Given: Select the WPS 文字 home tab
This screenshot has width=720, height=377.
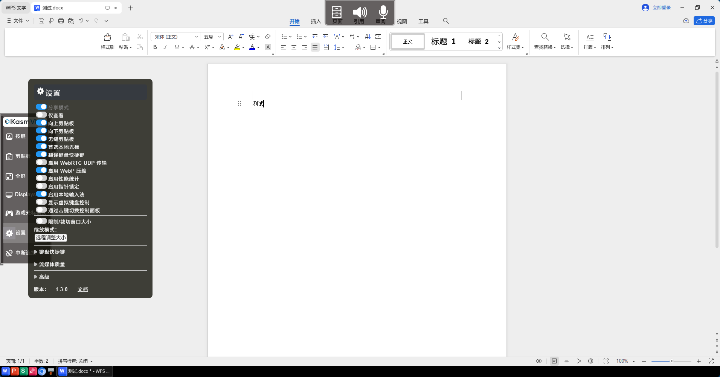Looking at the screenshot, I should [16, 8].
